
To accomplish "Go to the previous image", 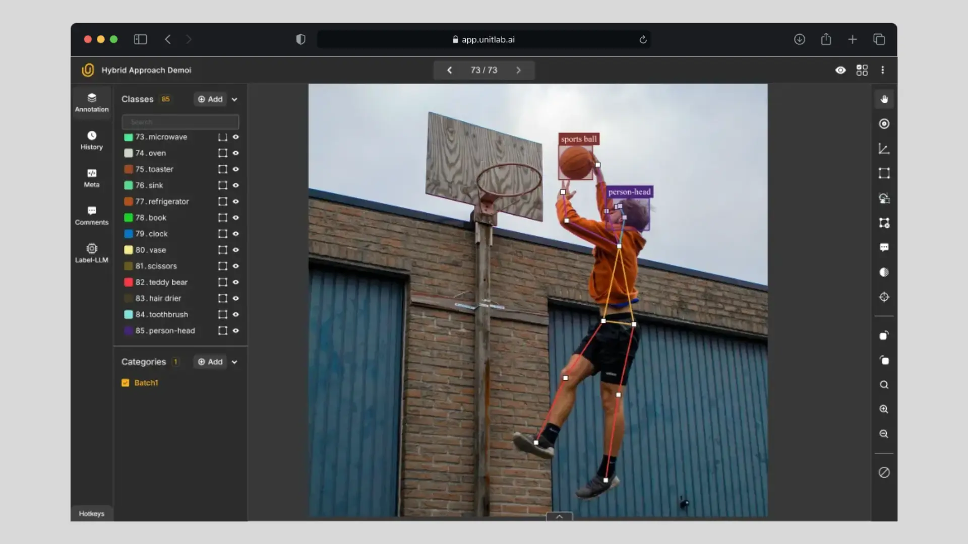I will tap(449, 70).
